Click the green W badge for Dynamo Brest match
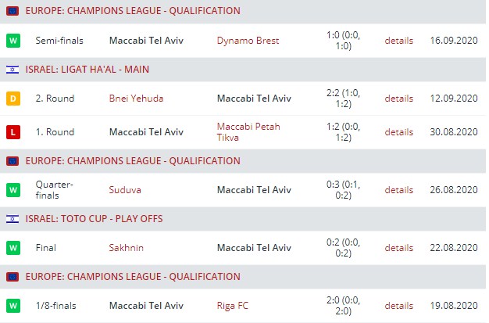The height and width of the screenshot is (323, 489). click(x=12, y=40)
